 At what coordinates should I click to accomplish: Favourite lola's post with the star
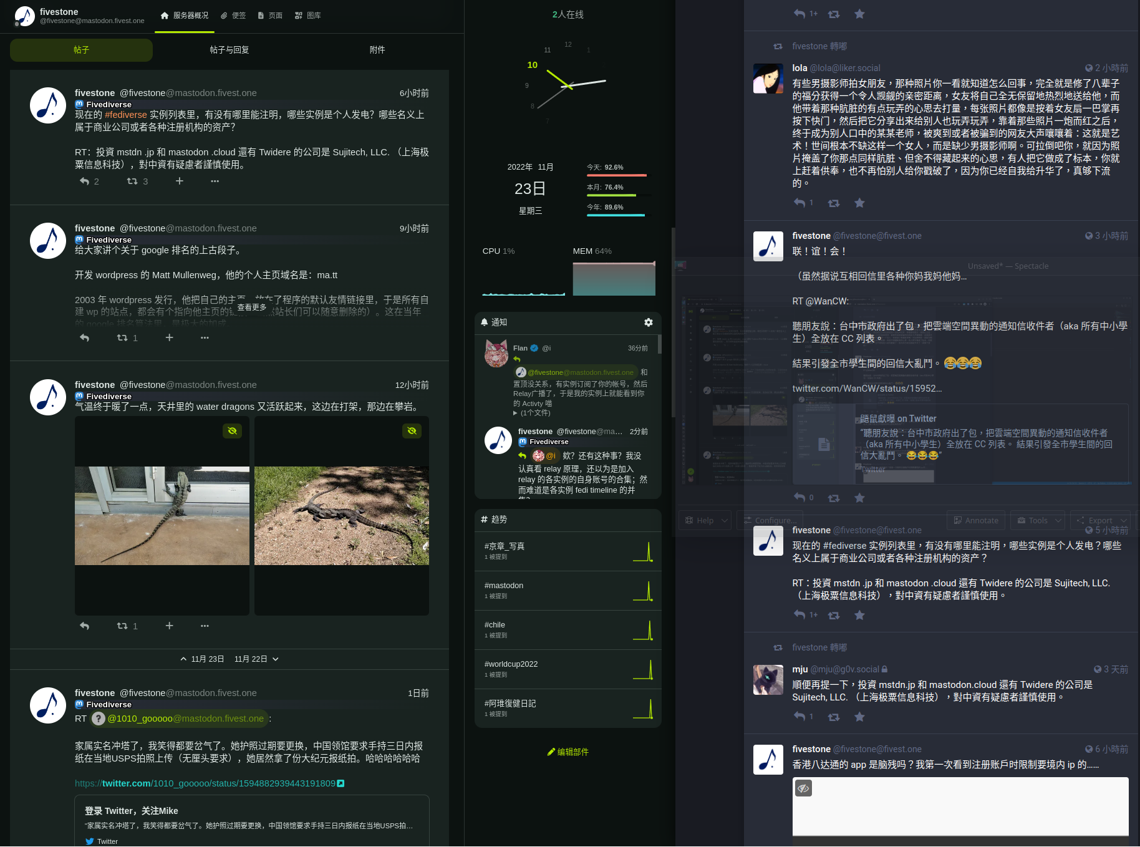(859, 203)
